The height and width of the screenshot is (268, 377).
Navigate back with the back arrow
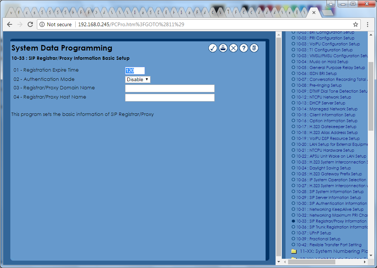[9, 24]
